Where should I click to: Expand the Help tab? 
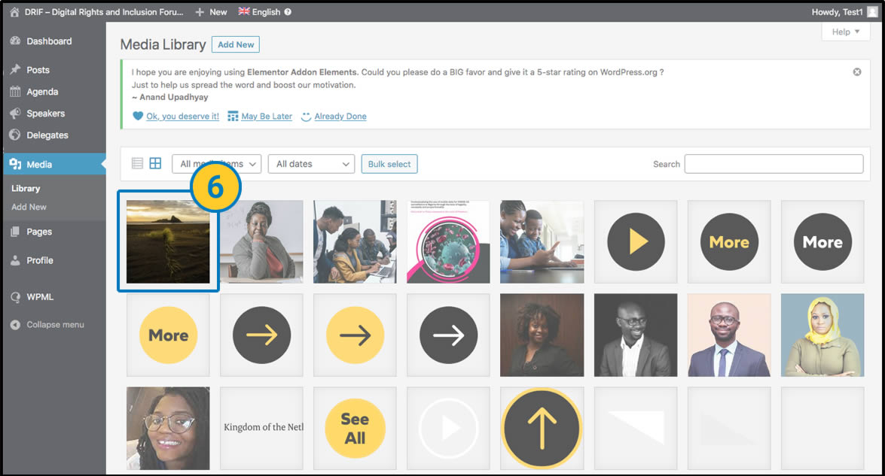(x=845, y=32)
